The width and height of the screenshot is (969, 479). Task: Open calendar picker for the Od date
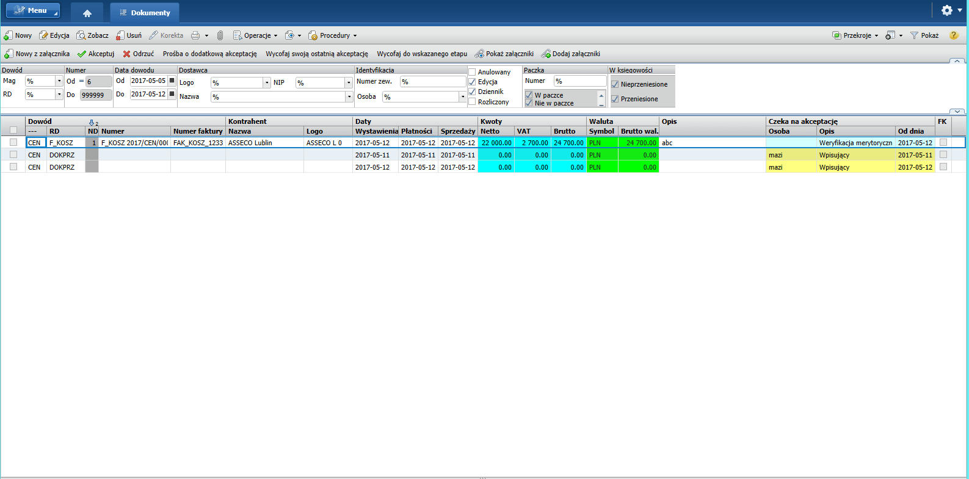pos(172,81)
